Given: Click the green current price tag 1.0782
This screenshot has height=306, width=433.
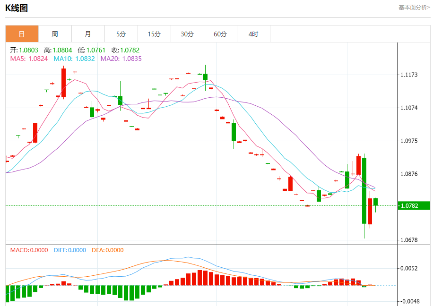Looking at the screenshot, I should [414, 205].
